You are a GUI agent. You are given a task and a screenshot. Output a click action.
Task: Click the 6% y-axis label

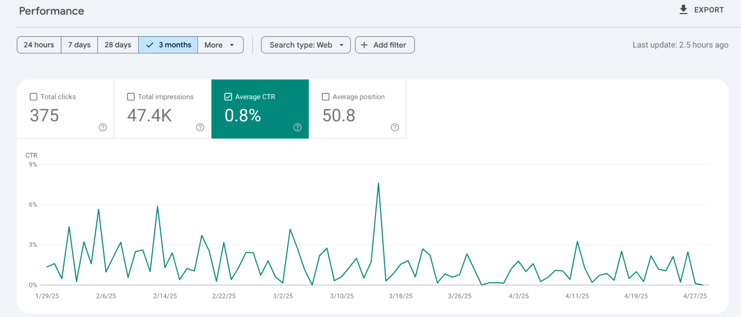click(33, 204)
